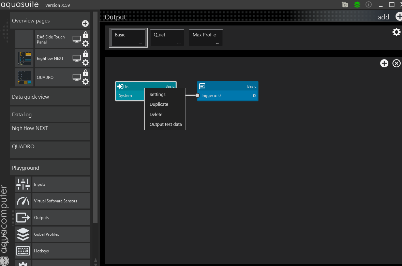The height and width of the screenshot is (266, 402).
Task: Click the plus icon in the output canvas
Action: (384, 63)
